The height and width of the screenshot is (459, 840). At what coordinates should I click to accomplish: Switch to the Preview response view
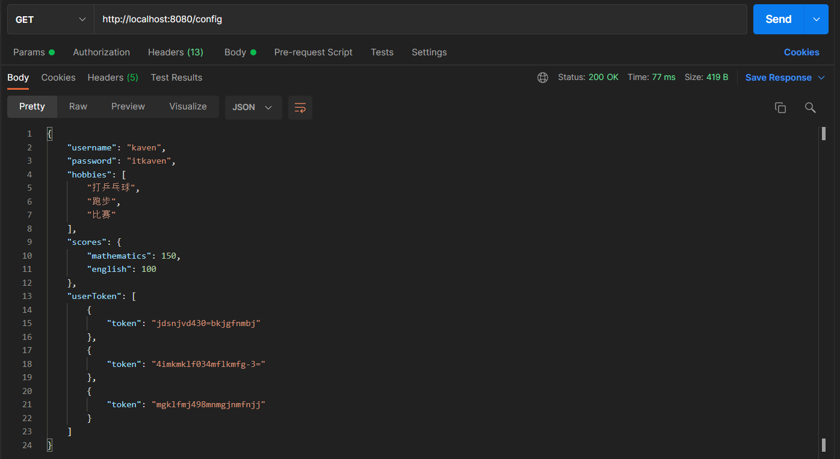128,106
